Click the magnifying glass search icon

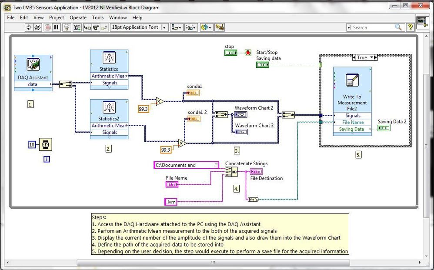[398, 27]
